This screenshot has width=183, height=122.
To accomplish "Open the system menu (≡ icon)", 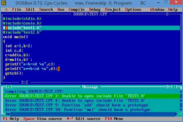I will (x=6, y=10).
